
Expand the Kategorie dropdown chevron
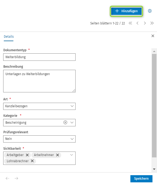(x=72, y=122)
